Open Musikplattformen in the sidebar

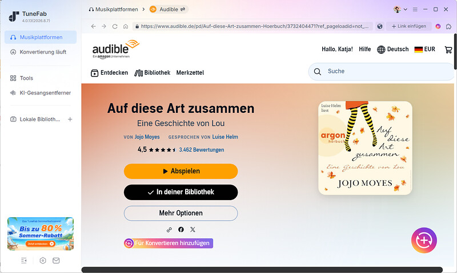coord(41,37)
